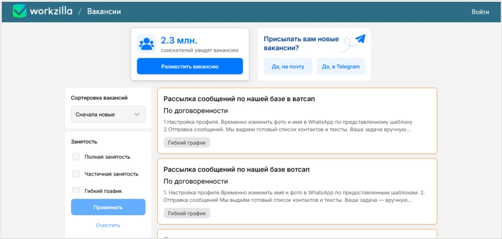This screenshot has height=239, width=502.
Task: Open the Сначала новые sorting dropdown
Action: click(x=108, y=114)
